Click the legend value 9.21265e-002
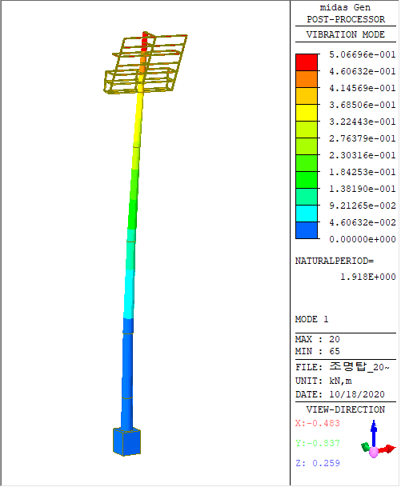Viewport: 401px width, 487px height. click(x=363, y=206)
